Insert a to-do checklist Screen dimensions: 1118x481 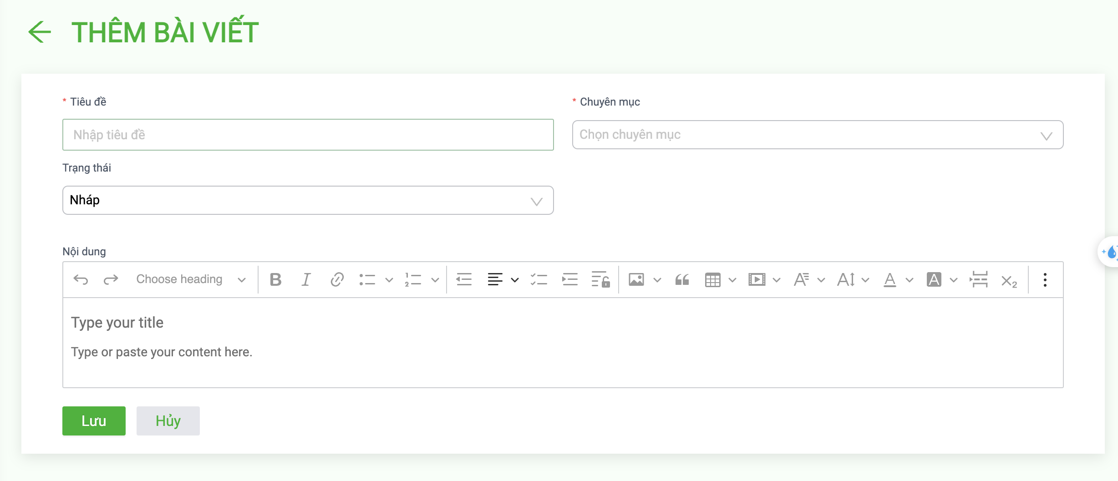pos(539,279)
